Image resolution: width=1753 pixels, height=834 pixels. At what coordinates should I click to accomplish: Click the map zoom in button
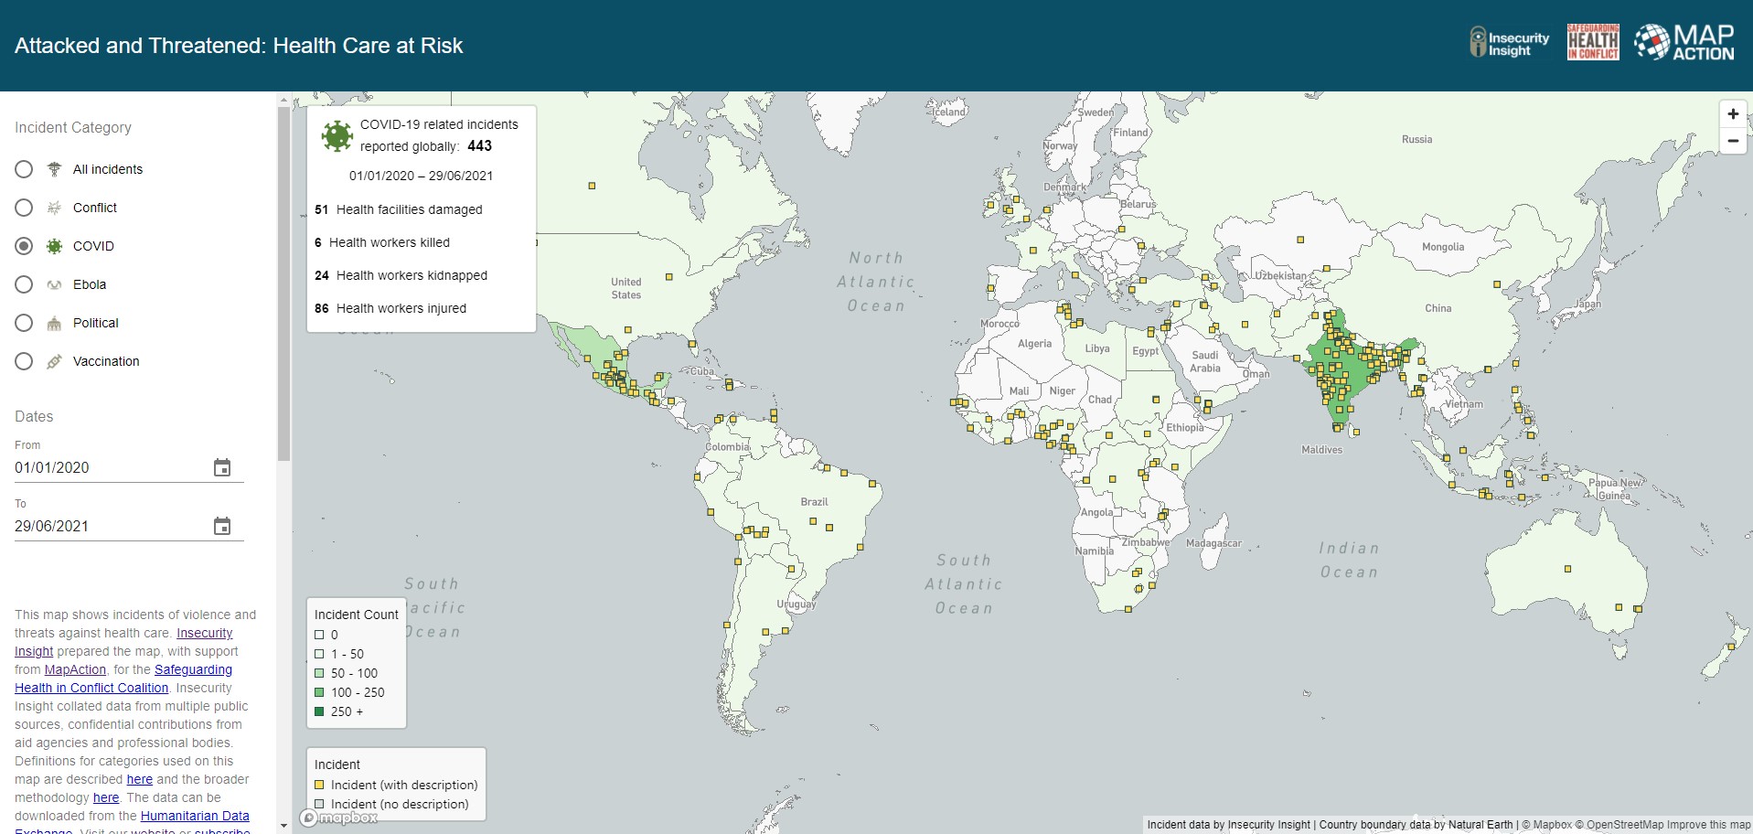pos(1733,113)
